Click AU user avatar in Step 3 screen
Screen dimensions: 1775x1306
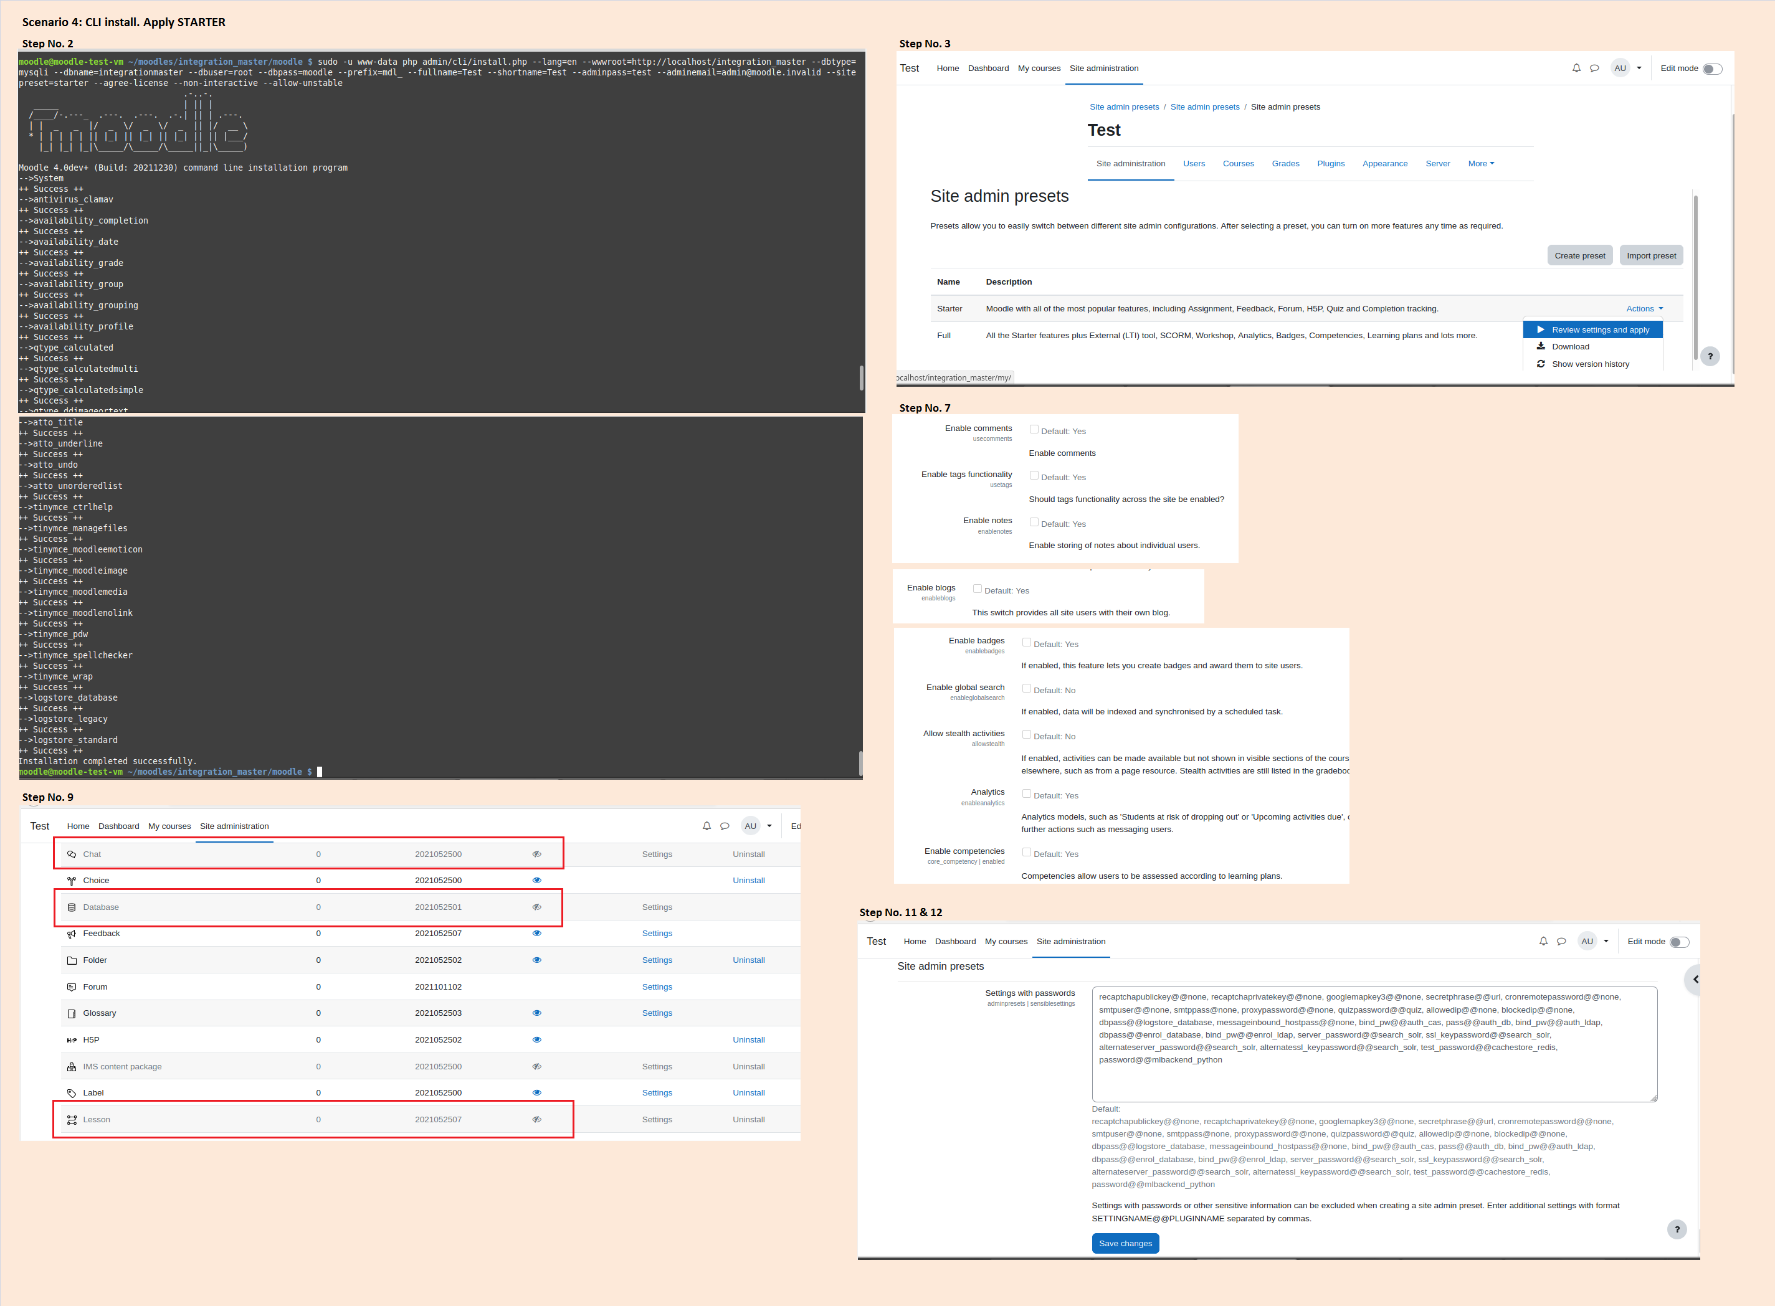tap(1620, 68)
